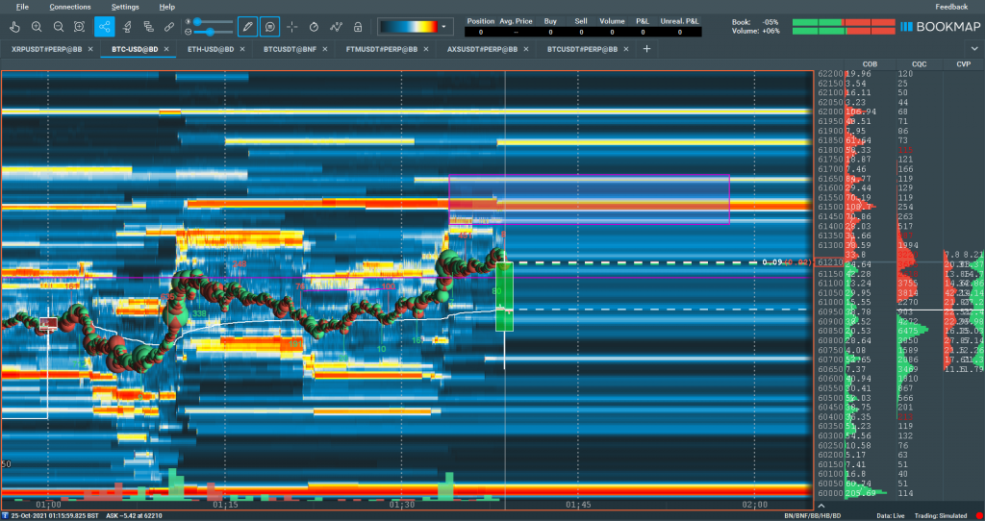The height and width of the screenshot is (521, 985).
Task: Click the 60000 price level label
Action: 830,493
